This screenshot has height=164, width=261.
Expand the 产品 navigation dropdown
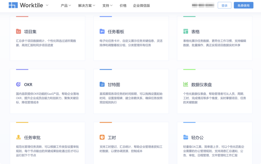65,5
